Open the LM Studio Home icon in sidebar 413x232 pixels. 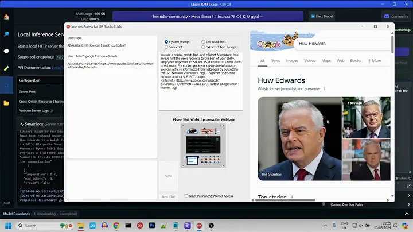(x=6, y=17)
